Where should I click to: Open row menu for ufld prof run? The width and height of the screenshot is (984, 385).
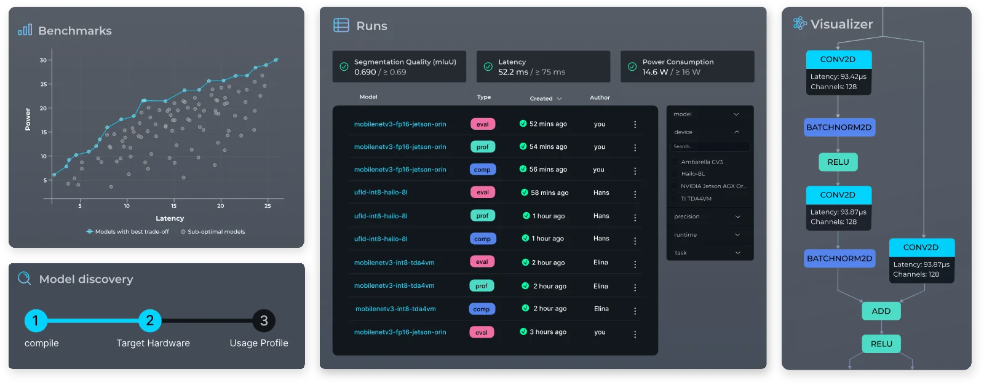(x=635, y=217)
